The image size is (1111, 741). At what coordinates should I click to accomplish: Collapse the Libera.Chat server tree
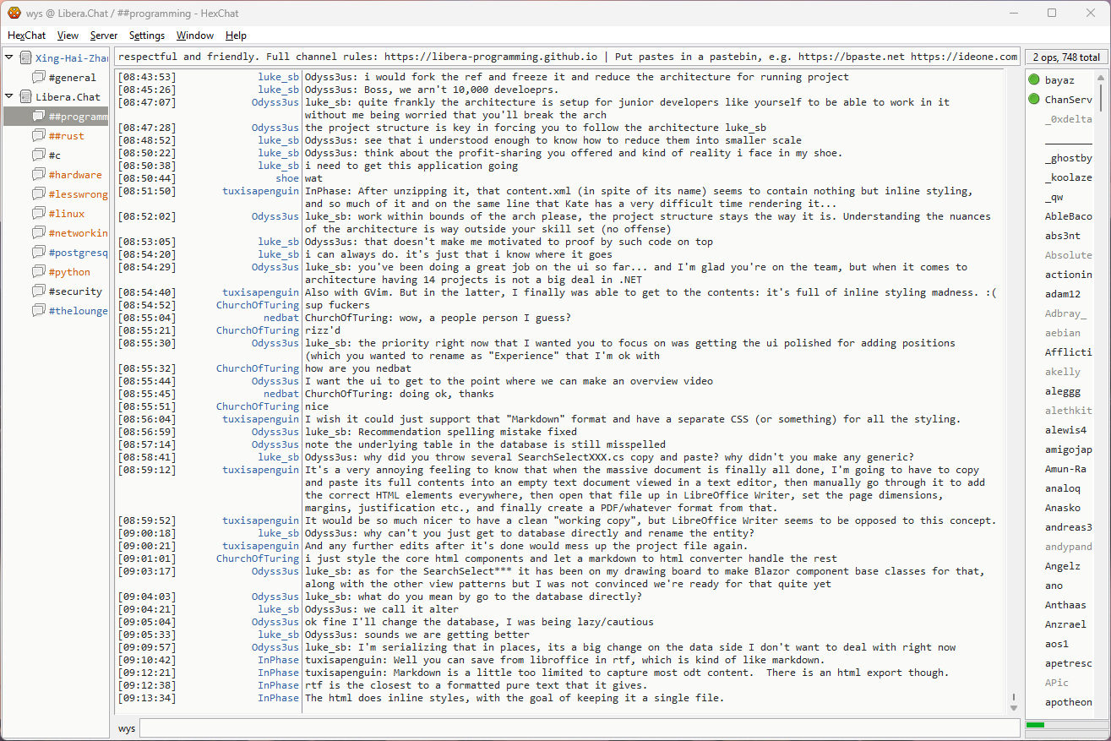(9, 97)
